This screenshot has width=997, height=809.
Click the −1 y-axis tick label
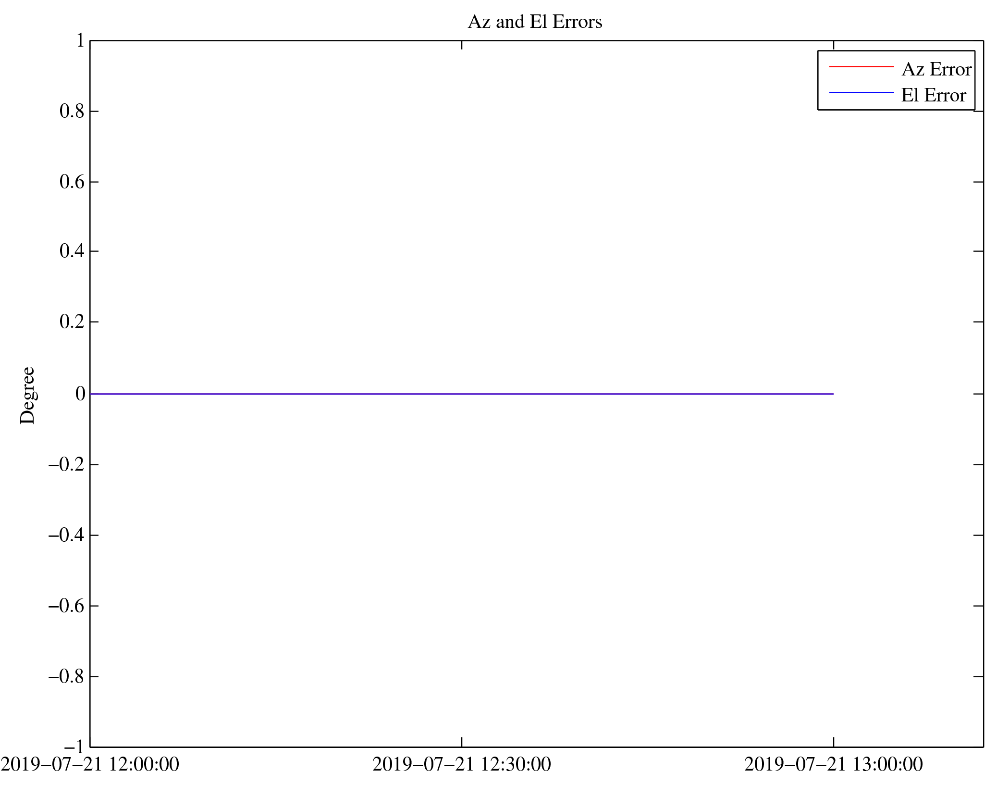[74, 747]
